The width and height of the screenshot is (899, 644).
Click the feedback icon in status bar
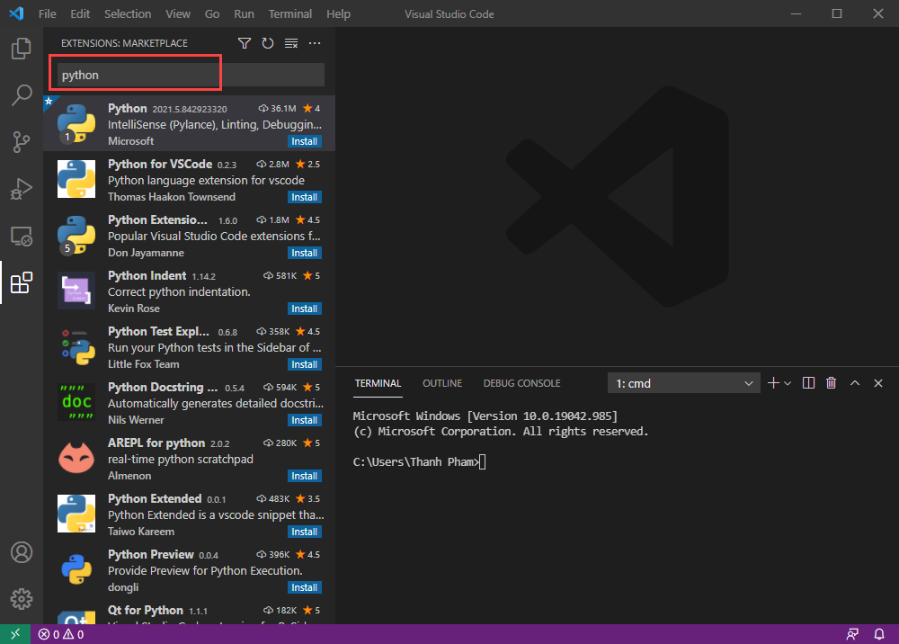[852, 634]
